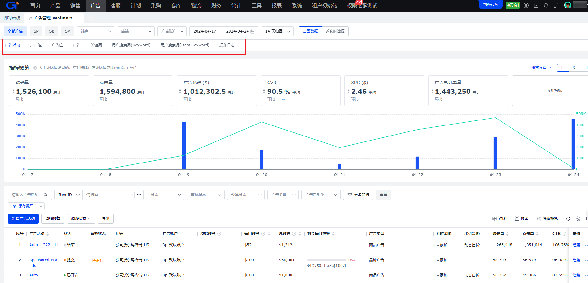Click the drag handle on the 曝光量 metric card
Viewport: 588px width, 283px height.
click(13, 91)
